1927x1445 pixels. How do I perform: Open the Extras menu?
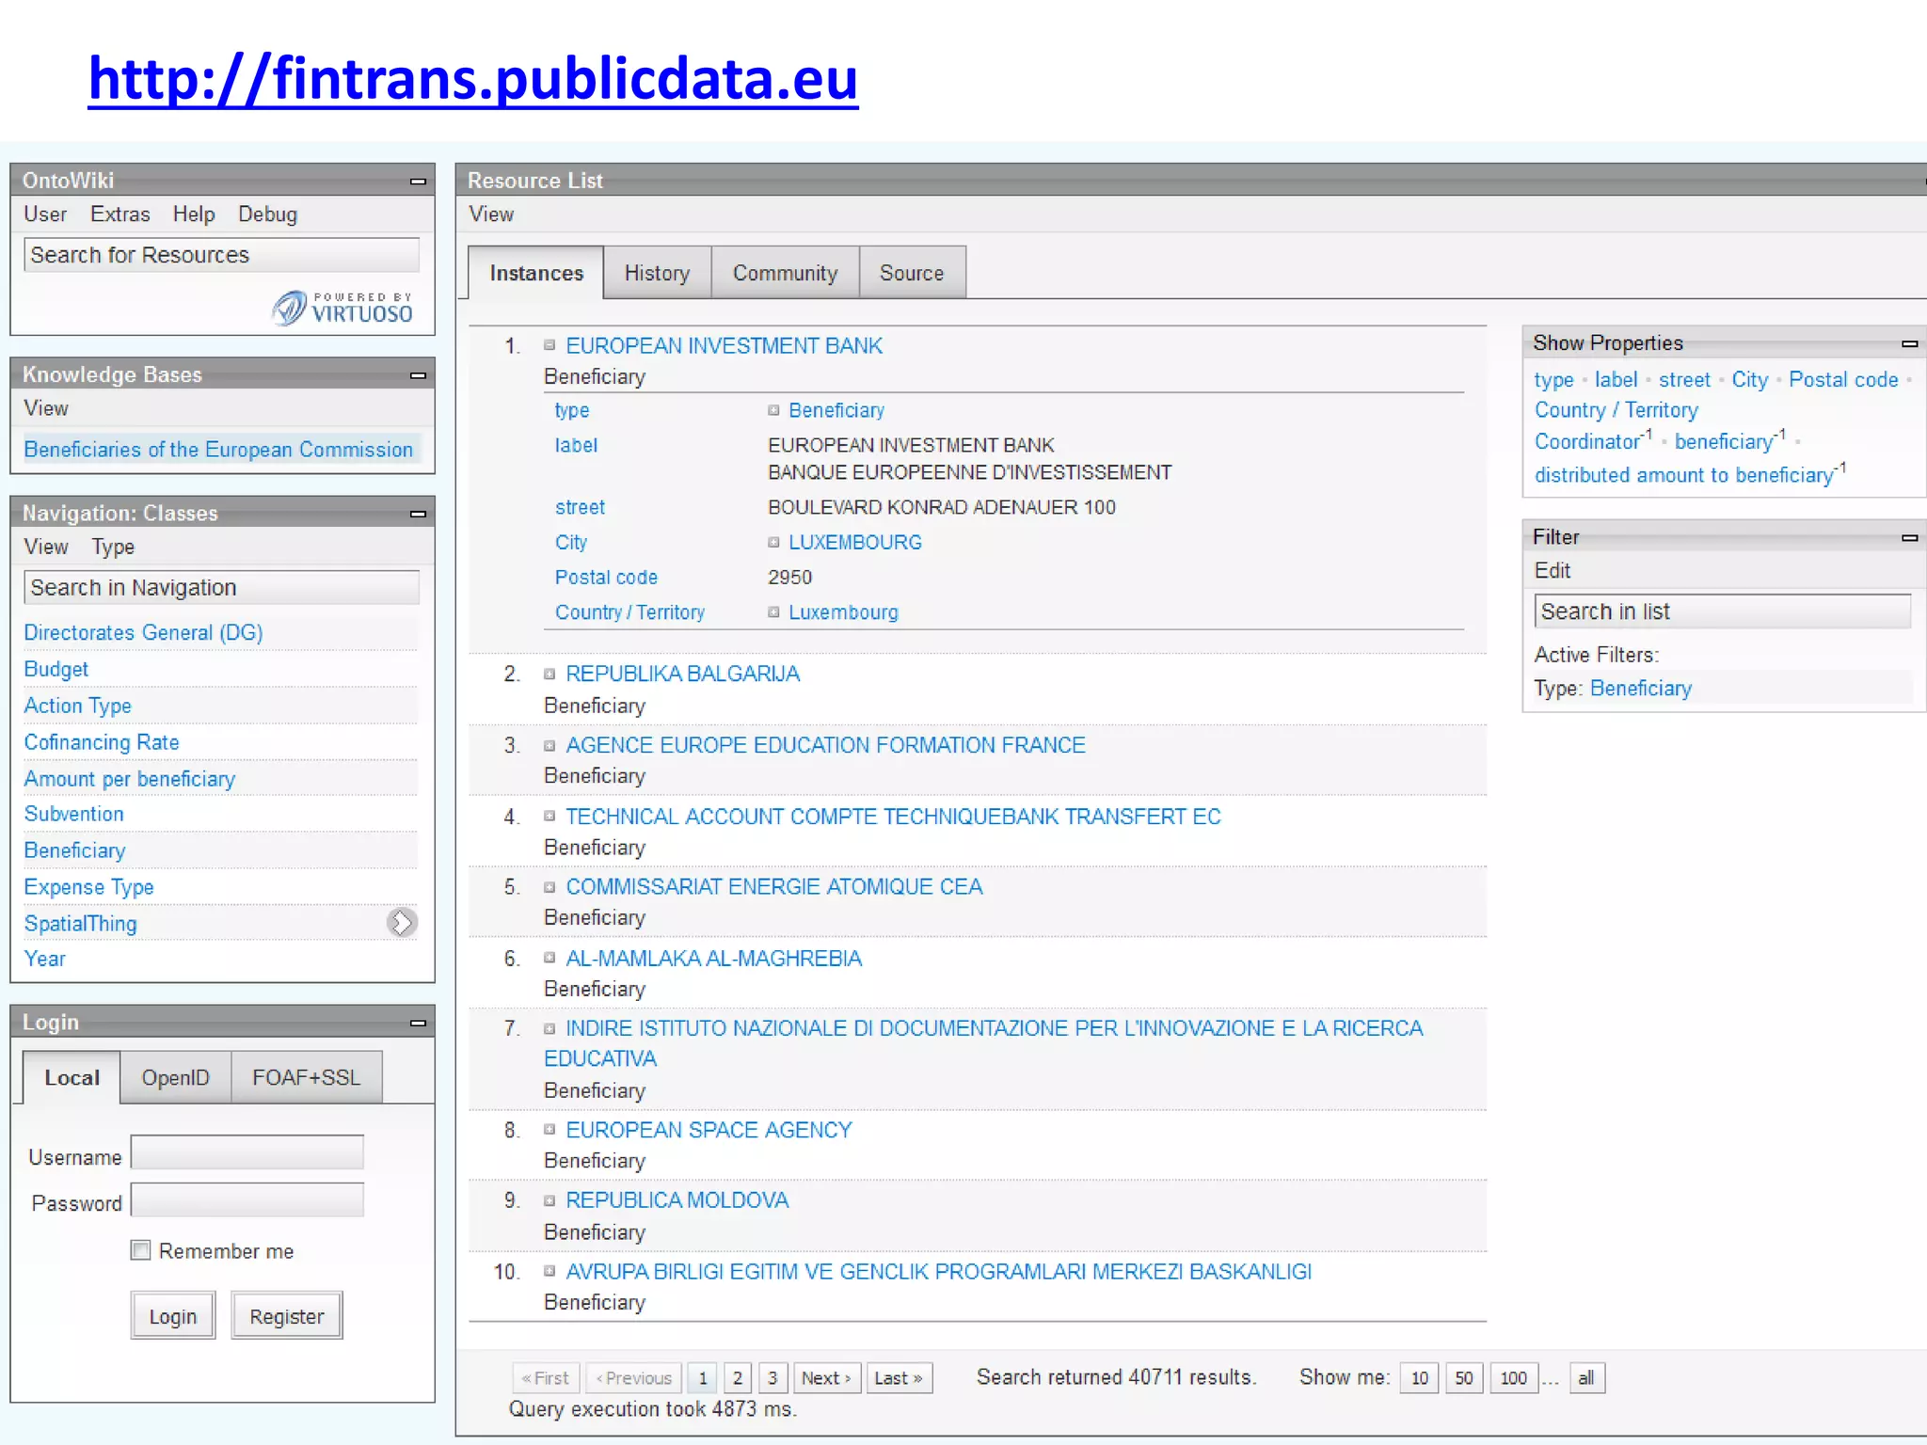[x=119, y=214]
